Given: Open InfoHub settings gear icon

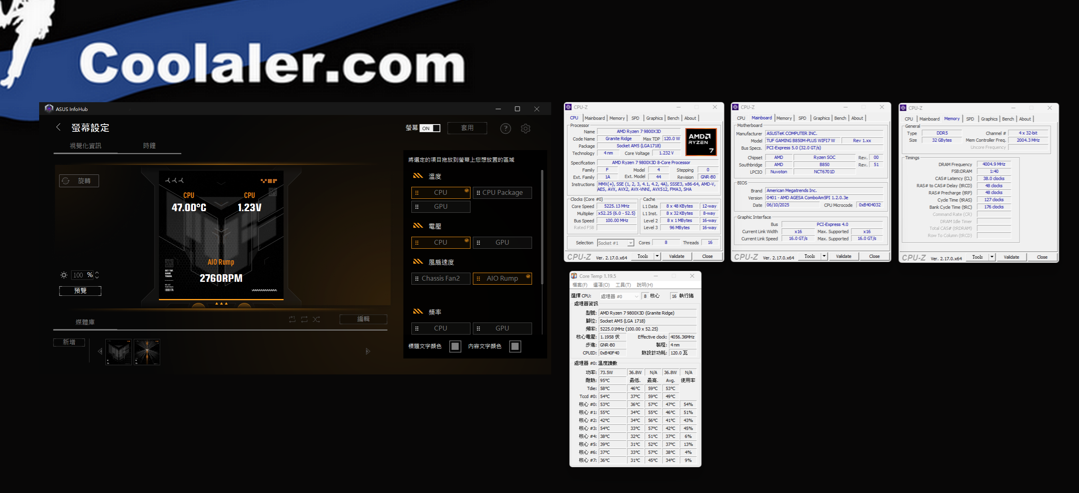Looking at the screenshot, I should coord(525,129).
